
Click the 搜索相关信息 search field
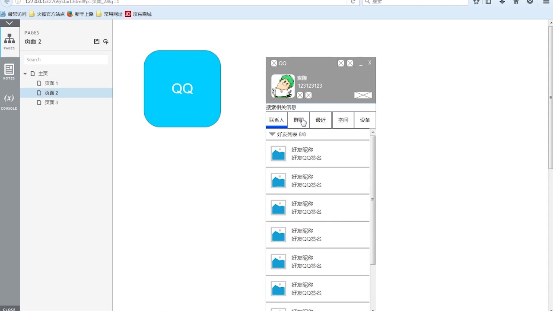pos(321,107)
